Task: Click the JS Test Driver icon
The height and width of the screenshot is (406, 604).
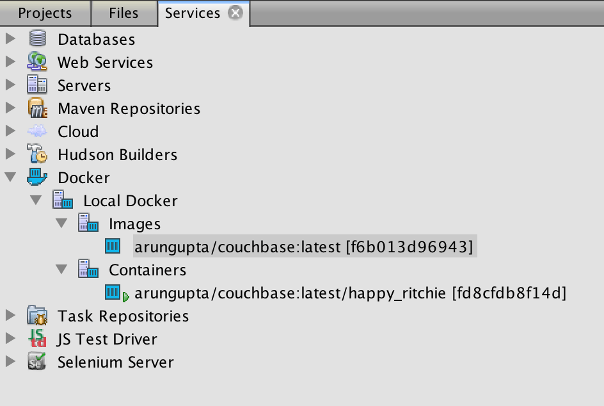Action: [x=36, y=339]
